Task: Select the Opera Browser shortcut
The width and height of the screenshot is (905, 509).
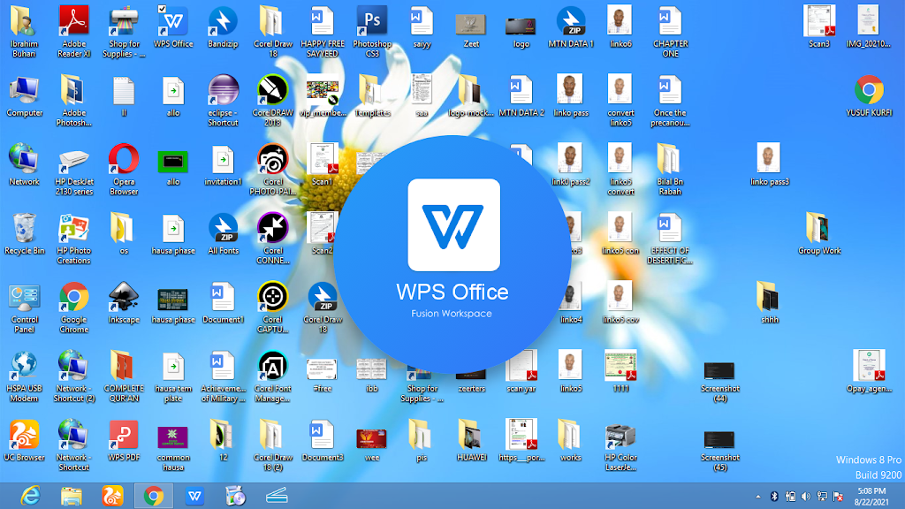Action: click(124, 160)
